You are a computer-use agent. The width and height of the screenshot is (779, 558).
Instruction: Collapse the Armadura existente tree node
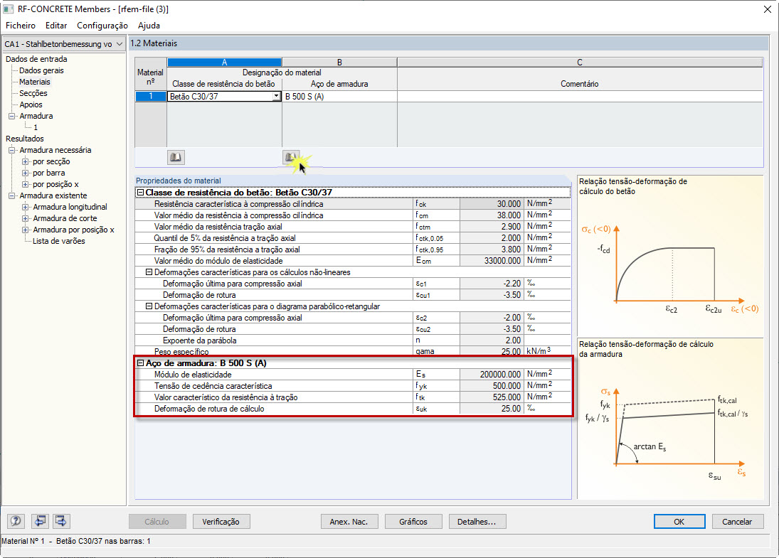[x=12, y=195]
